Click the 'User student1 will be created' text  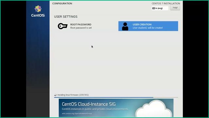pyautogui.click(x=148, y=28)
